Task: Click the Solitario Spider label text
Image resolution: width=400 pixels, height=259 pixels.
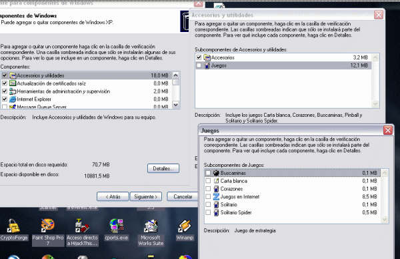Action: (236, 212)
